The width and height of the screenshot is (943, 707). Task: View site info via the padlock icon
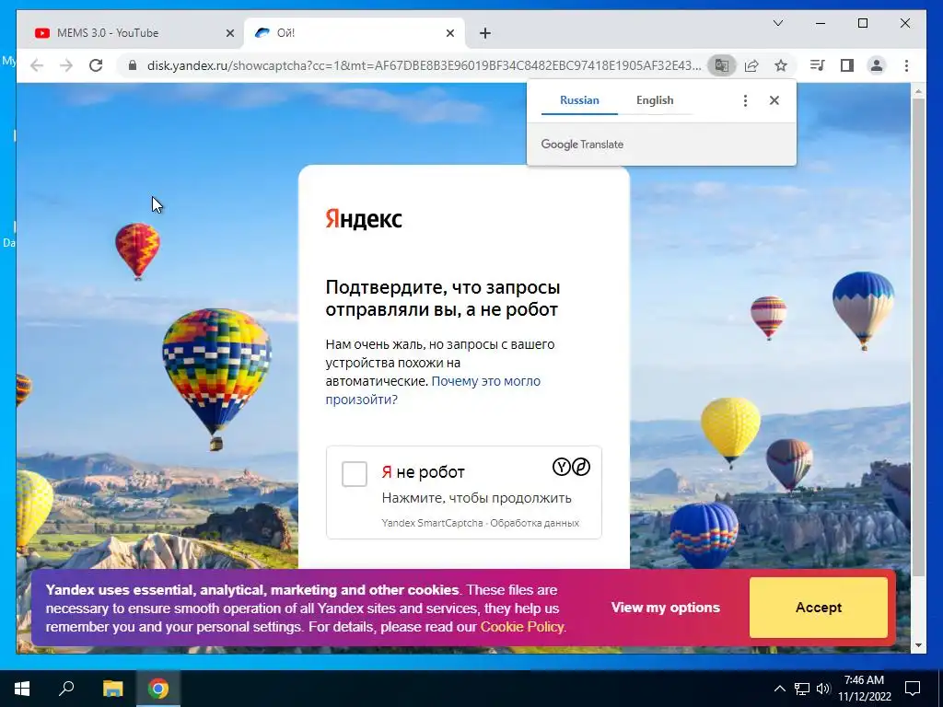pos(133,65)
